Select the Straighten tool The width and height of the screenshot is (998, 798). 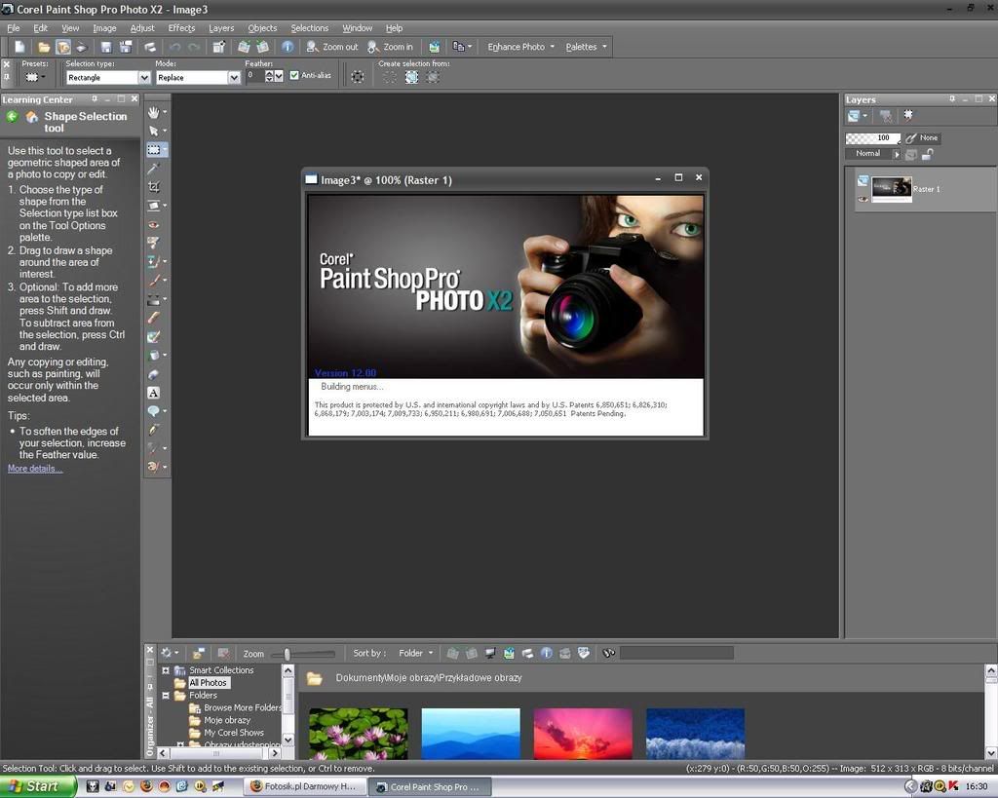coord(153,206)
